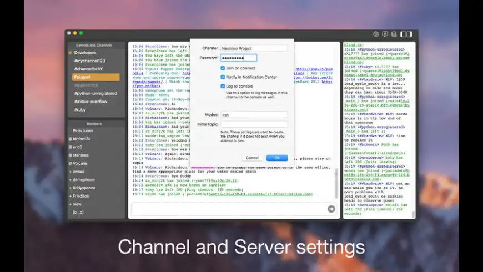Focus the Password field

click(x=238, y=58)
